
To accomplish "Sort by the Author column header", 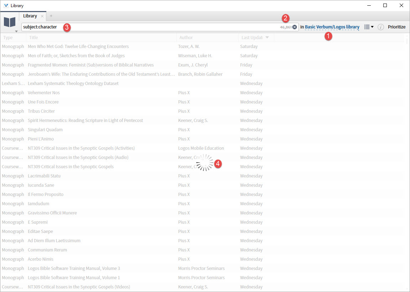I will point(186,38).
